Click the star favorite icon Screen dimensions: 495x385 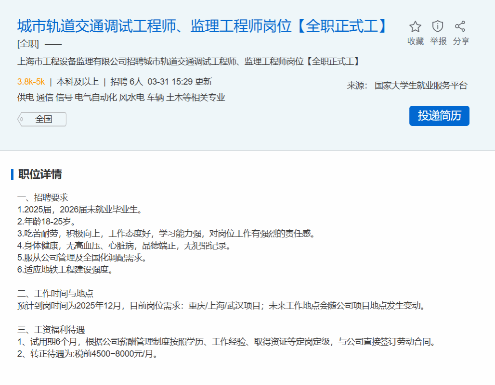tap(415, 26)
